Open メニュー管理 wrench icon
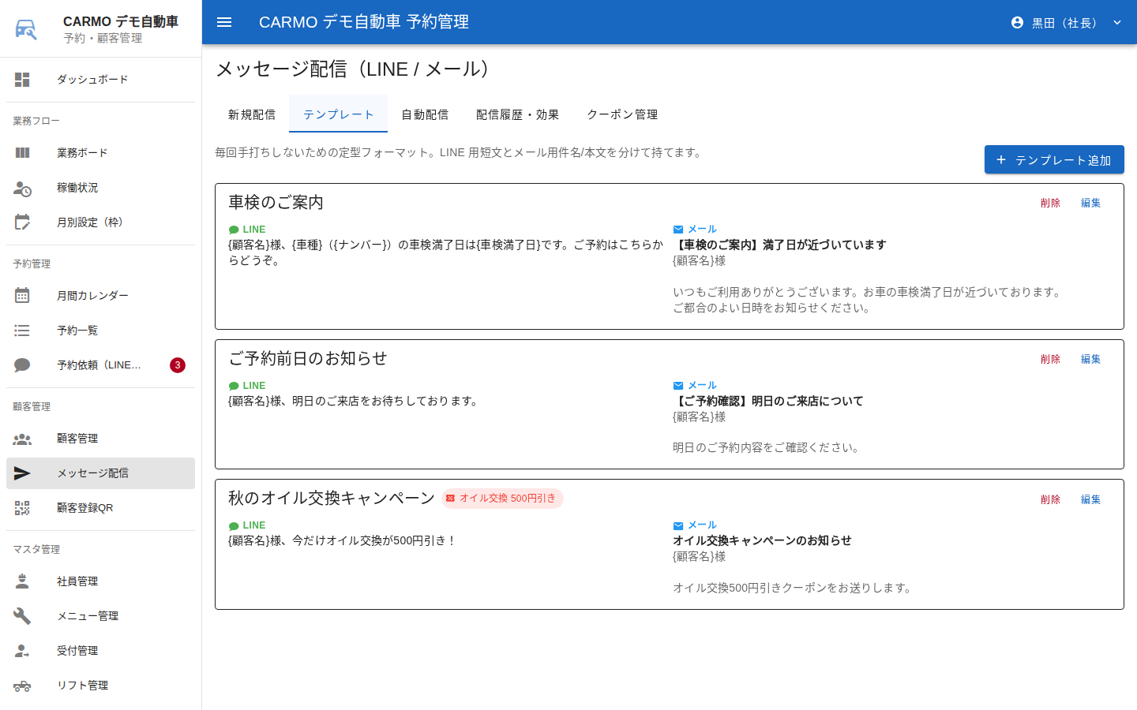 click(22, 616)
